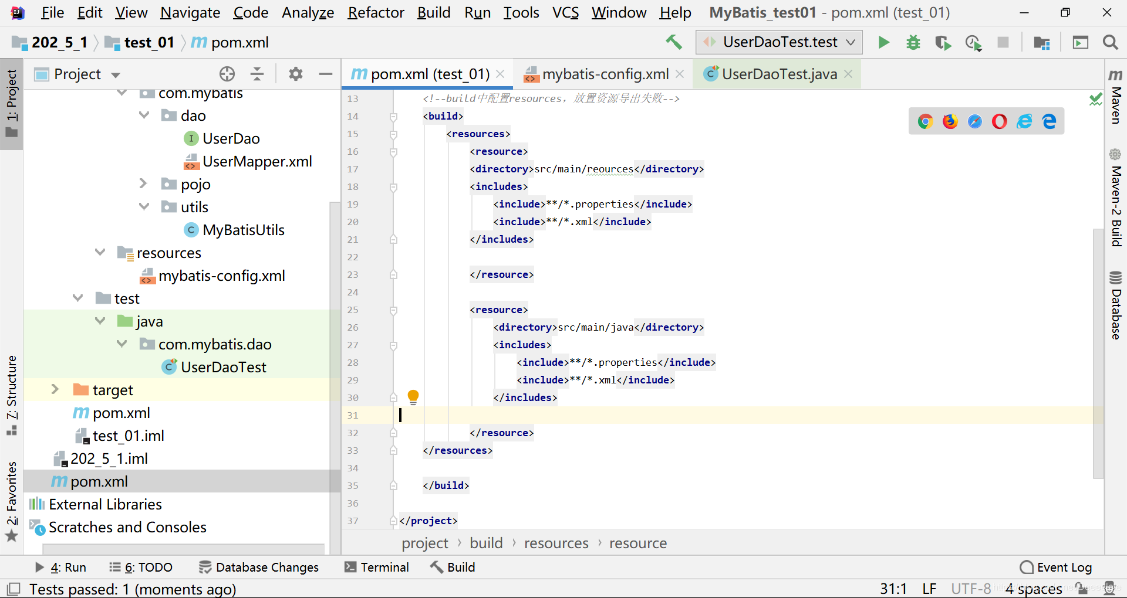The height and width of the screenshot is (598, 1127).
Task: Close the pom.xml (test_01) editor tab
Action: pos(500,74)
